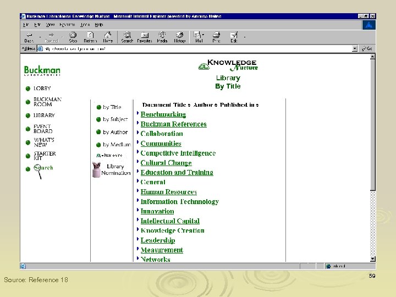The height and width of the screenshot is (297, 396).
Task: Open the View menu
Action: (x=50, y=25)
